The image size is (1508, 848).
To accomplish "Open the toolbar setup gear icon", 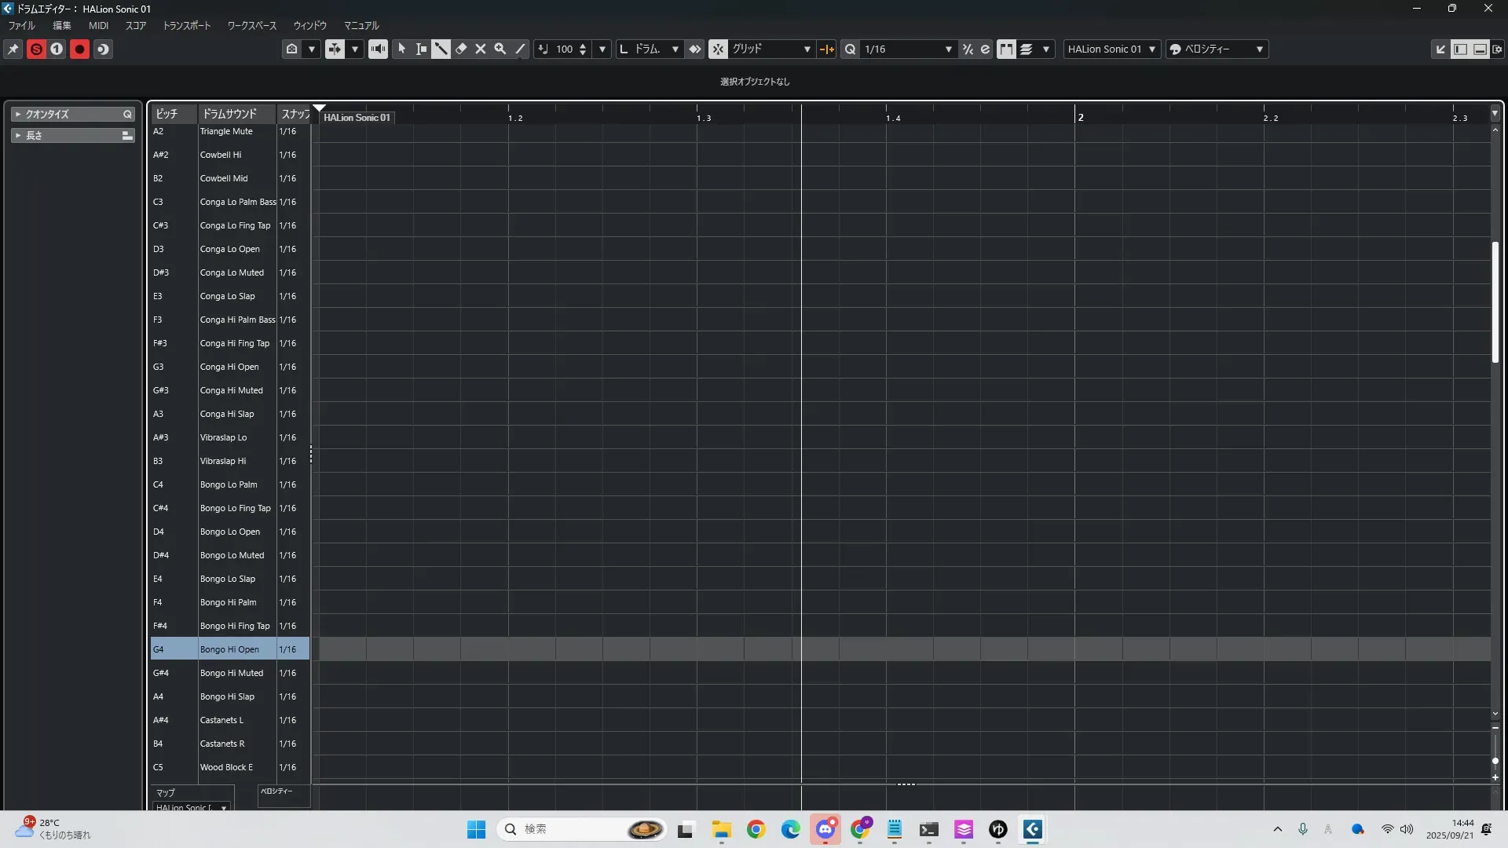I will tap(1497, 49).
